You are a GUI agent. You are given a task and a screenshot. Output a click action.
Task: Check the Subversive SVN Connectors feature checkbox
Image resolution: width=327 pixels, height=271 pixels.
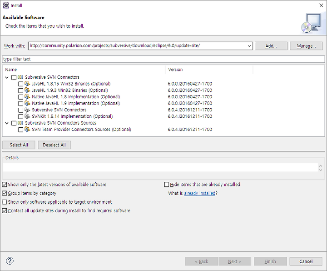pos(20,110)
